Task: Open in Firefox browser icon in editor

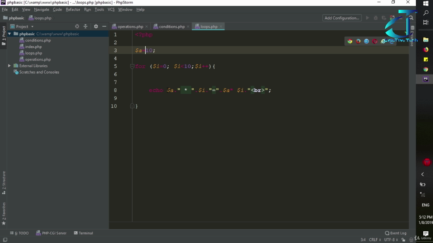Action: coord(358,41)
